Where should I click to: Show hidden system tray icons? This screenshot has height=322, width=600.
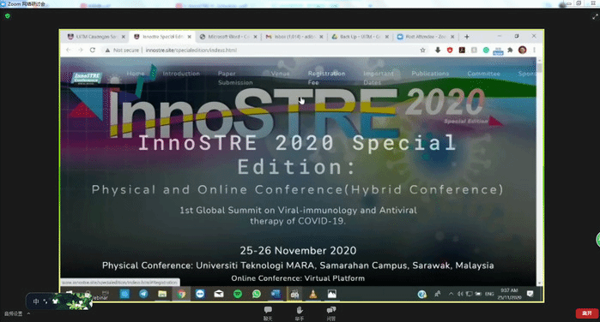[451, 294]
